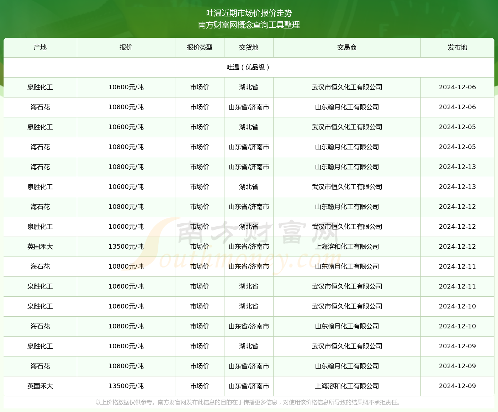This screenshot has height=412, width=498.
Task: Click date 2024-12-05 in the 泉胜化工 row
Action: [457, 127]
